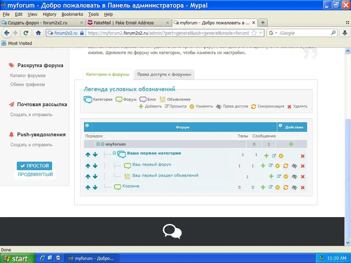This screenshot has width=351, height=263.
Task: Open Категории и форумы tab
Action: [x=108, y=74]
